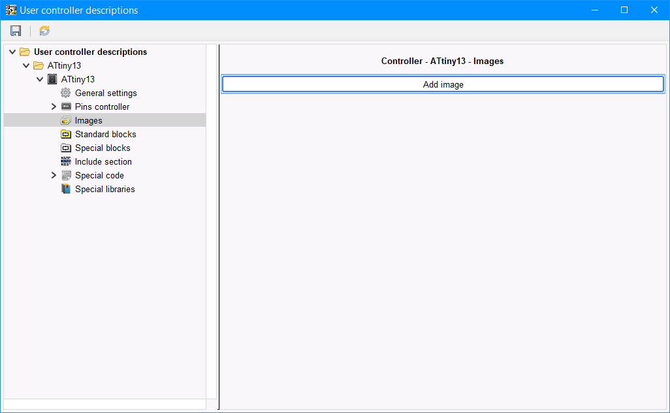Select User controller descriptions tree label
Screen dimensions: 670x413
tap(90, 52)
